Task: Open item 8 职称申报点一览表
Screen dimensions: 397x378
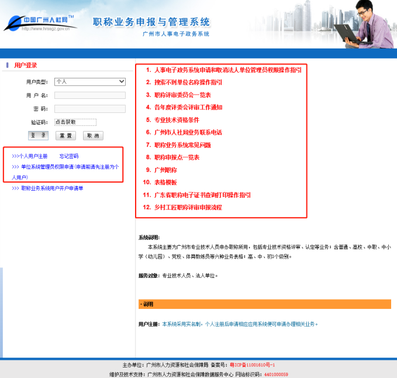Action: [x=177, y=157]
